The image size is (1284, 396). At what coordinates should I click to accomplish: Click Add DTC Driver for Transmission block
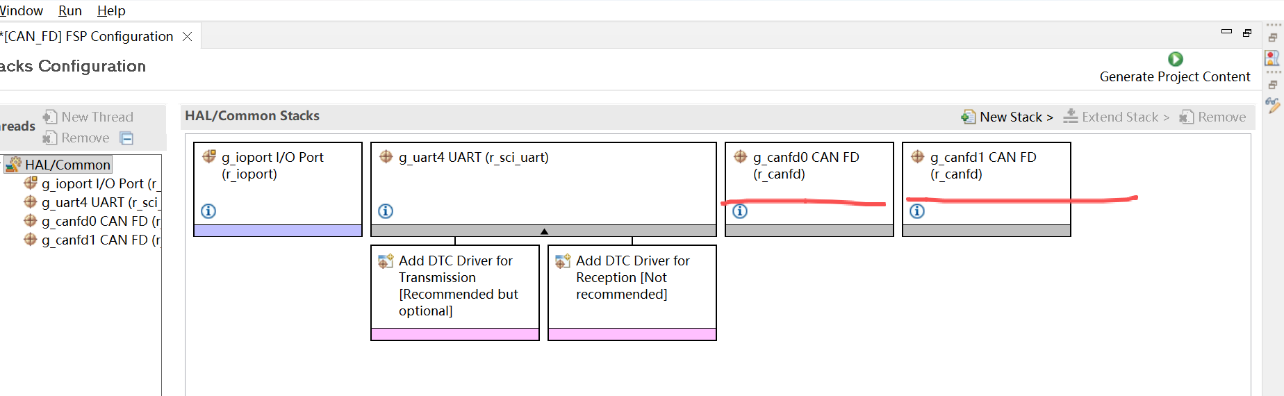455,292
